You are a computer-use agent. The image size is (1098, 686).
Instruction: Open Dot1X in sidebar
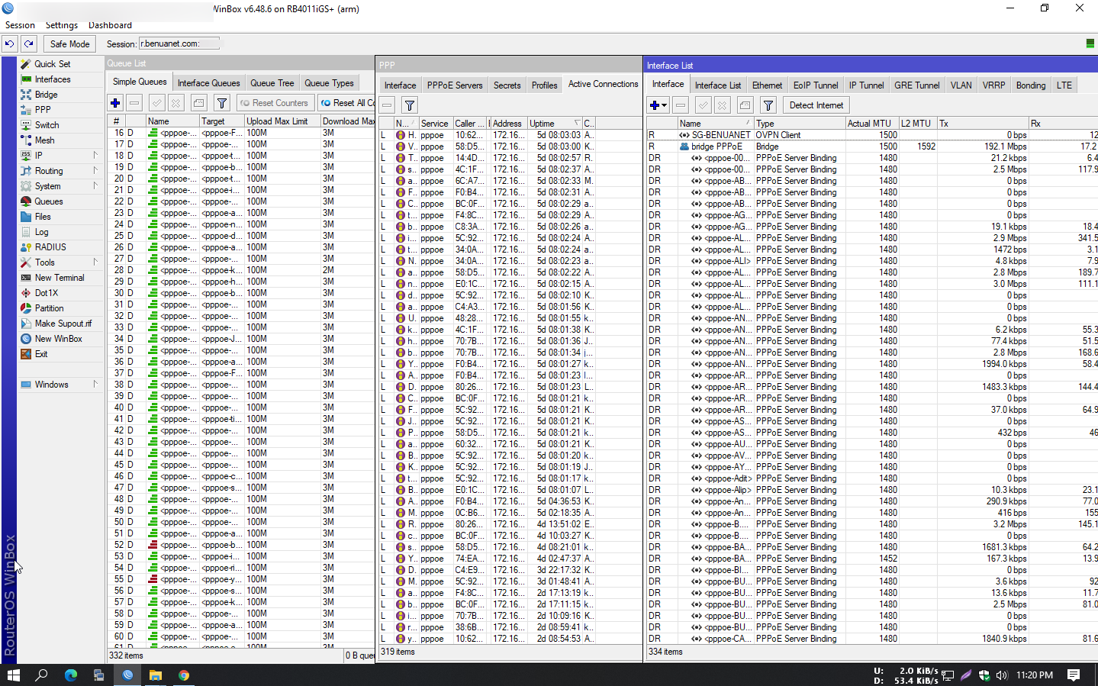[46, 293]
